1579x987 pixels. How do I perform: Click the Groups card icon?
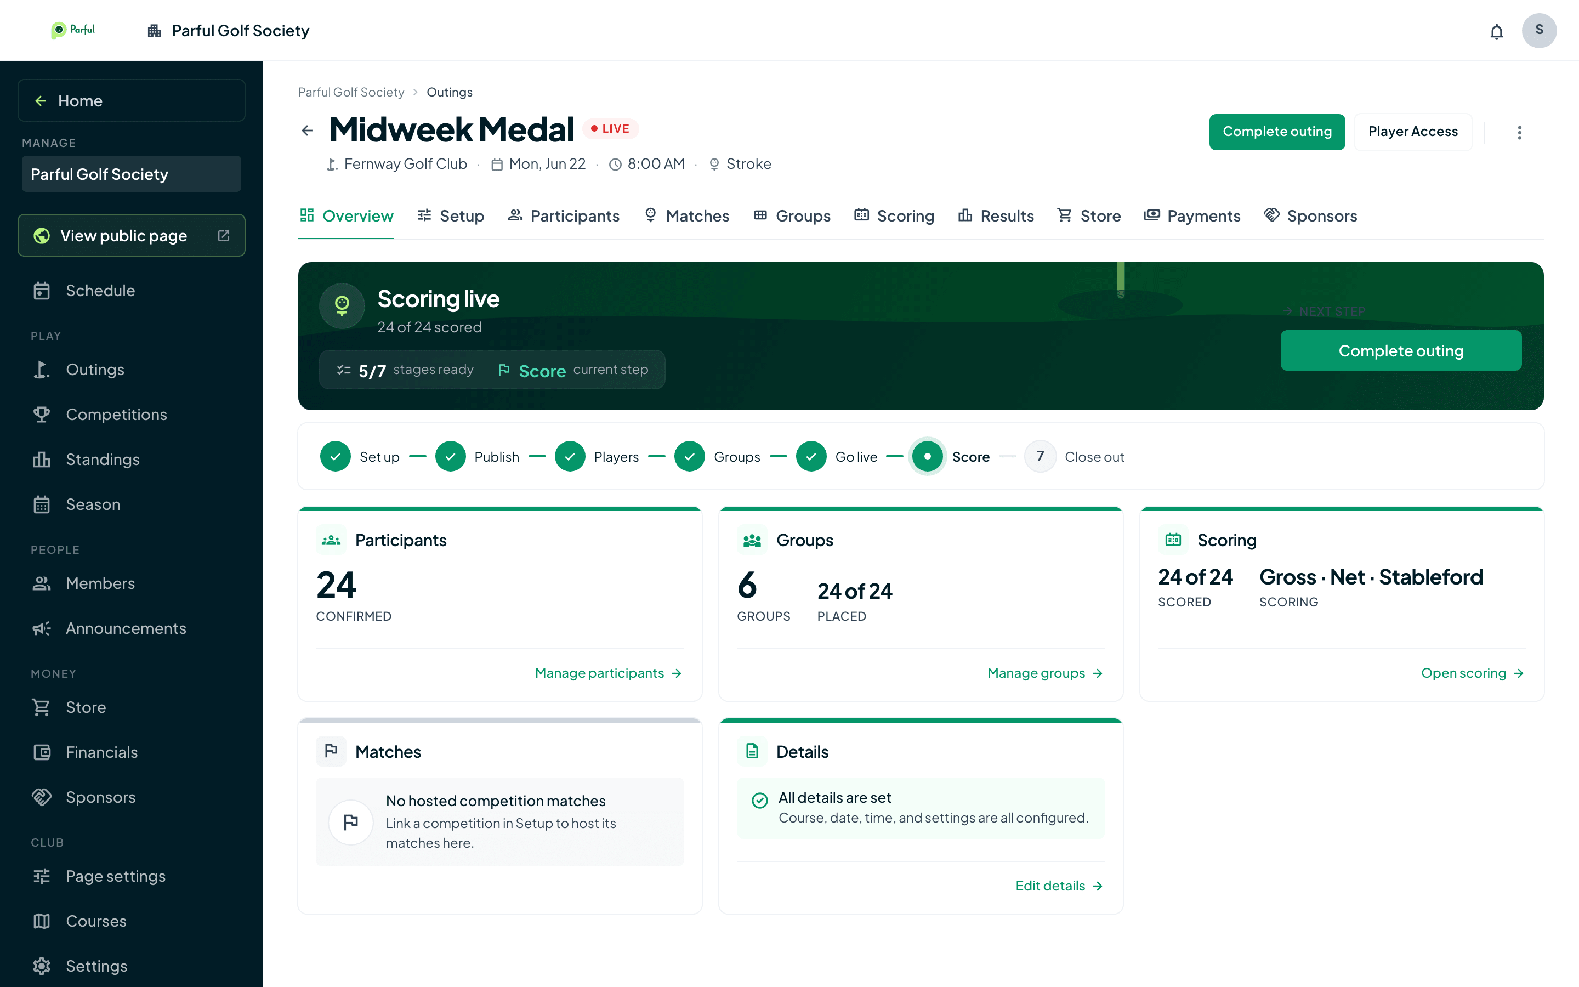752,541
